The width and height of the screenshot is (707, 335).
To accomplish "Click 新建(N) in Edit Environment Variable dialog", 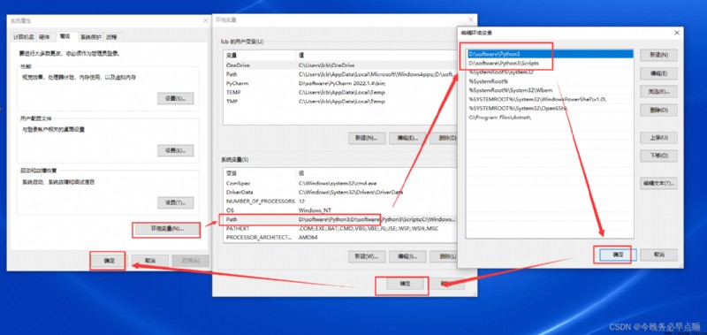I will [658, 55].
